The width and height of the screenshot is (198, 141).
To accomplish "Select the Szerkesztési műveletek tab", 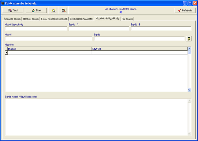I will pyautogui.click(x=82, y=19).
